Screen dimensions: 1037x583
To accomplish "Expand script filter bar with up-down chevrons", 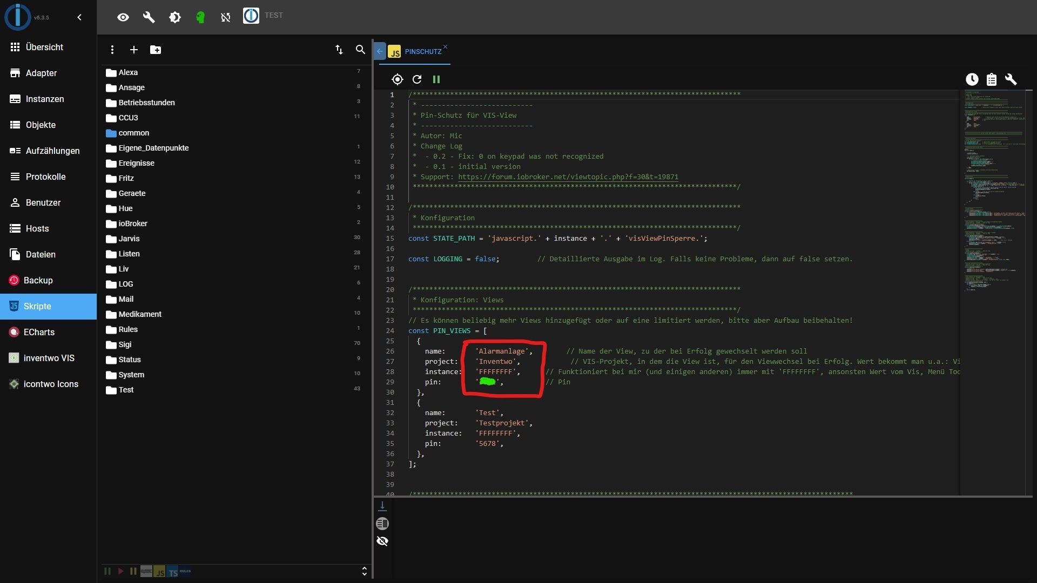I will (x=365, y=571).
